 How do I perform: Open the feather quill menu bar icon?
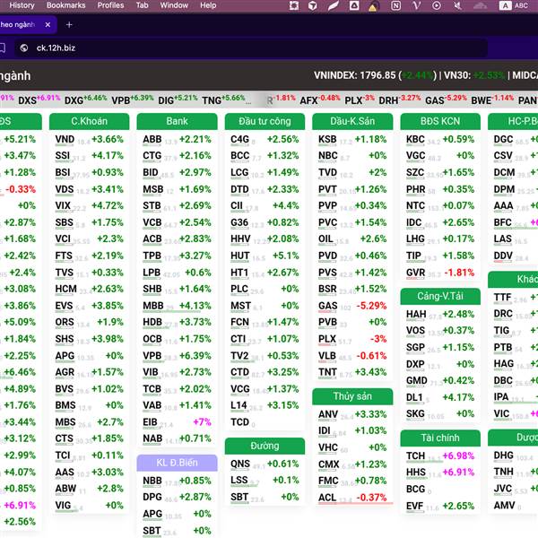(x=333, y=5)
